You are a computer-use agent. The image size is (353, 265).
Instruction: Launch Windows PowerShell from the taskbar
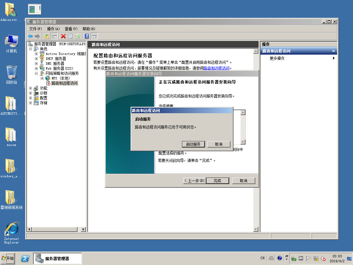coord(25,259)
